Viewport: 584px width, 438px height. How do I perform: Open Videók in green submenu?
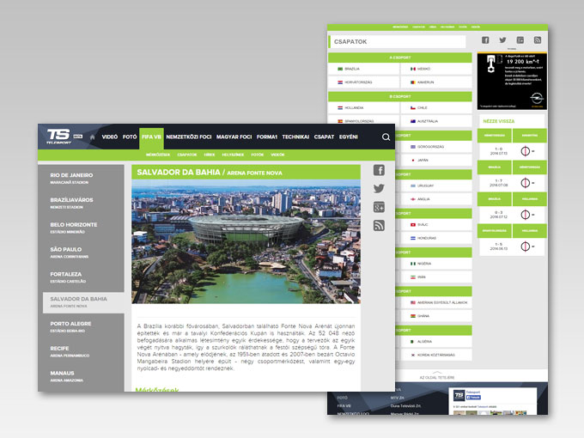tap(277, 155)
